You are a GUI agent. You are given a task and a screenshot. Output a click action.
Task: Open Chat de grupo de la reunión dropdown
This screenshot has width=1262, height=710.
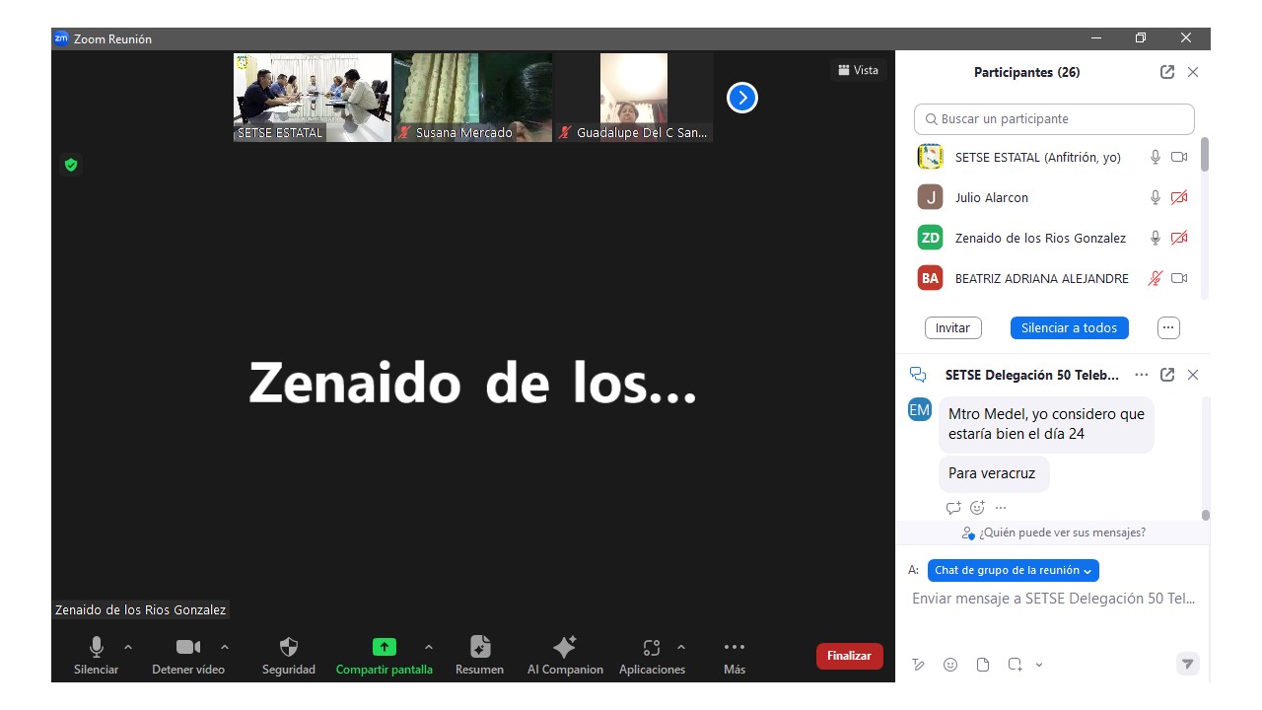tap(1013, 570)
